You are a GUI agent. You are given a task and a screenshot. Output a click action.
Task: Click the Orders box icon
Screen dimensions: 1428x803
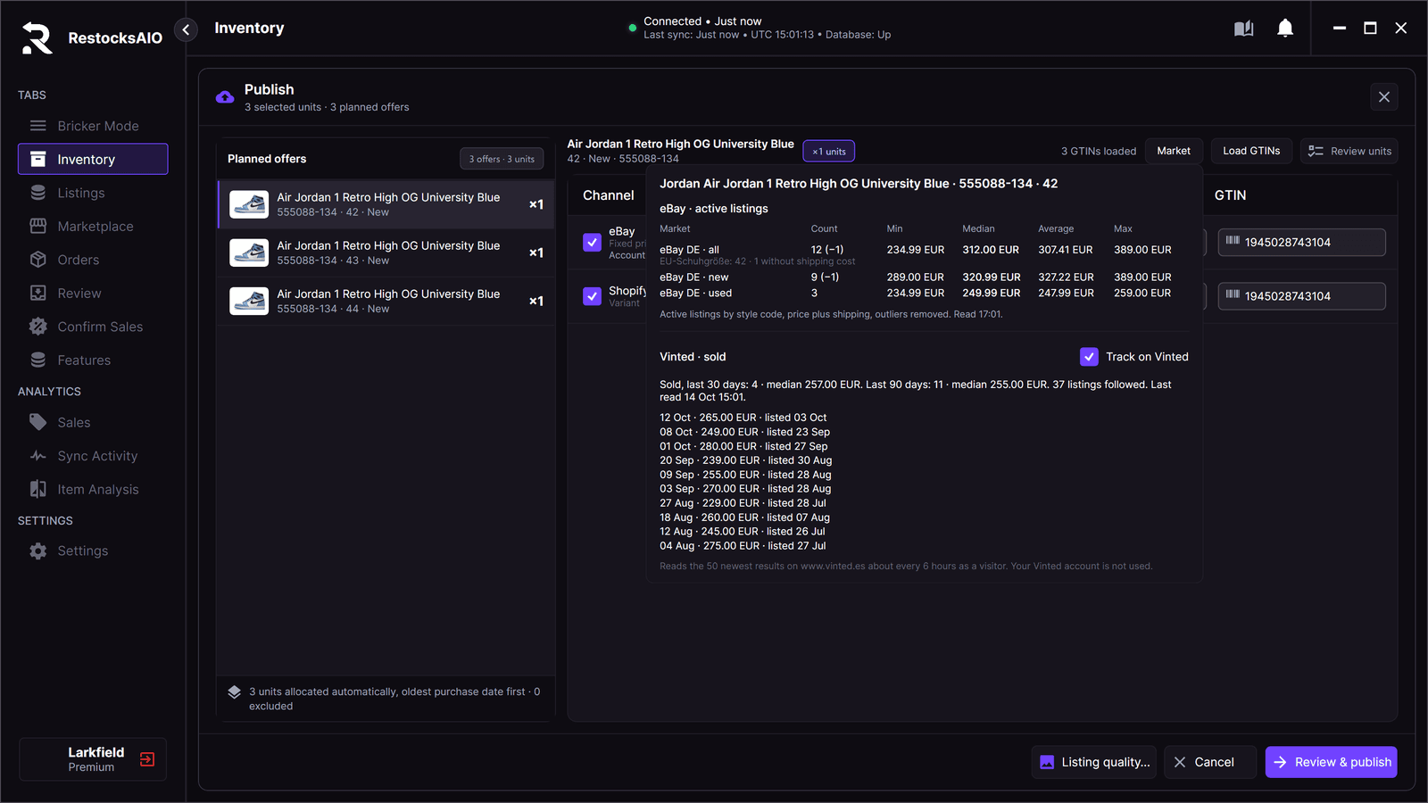(x=37, y=260)
